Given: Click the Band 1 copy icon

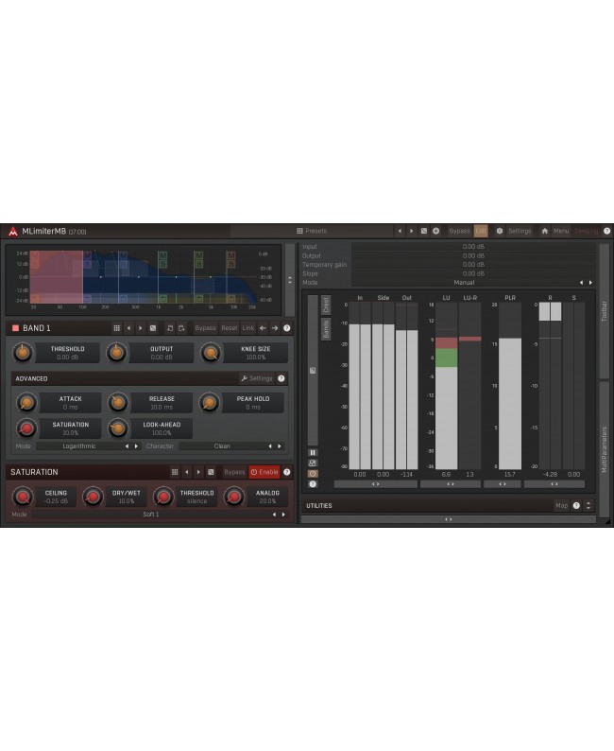Looking at the screenshot, I should pyautogui.click(x=170, y=328).
